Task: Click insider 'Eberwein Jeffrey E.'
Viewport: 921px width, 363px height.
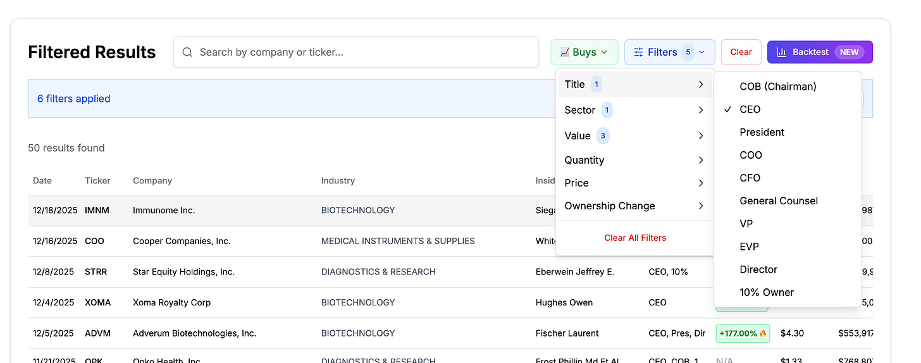Action: pyautogui.click(x=575, y=271)
